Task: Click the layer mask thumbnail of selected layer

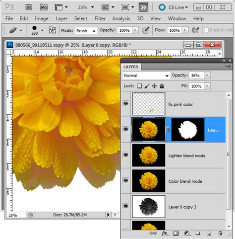Action: [188, 130]
